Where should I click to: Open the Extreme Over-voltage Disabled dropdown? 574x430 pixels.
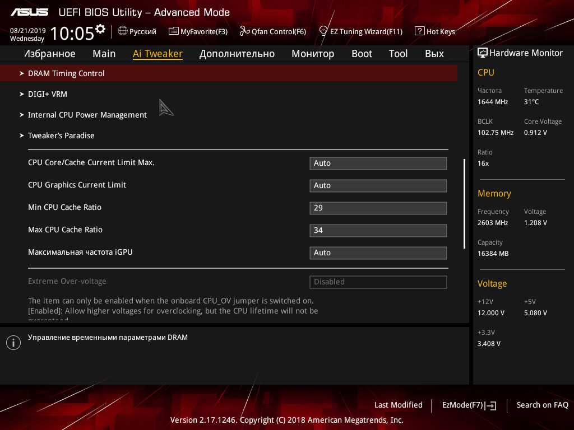click(x=378, y=282)
